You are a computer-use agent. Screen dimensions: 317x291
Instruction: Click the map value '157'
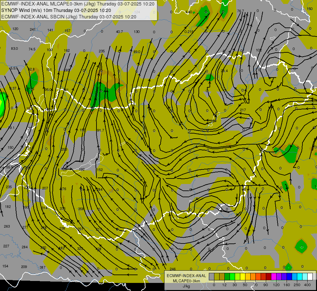click(x=68, y=31)
